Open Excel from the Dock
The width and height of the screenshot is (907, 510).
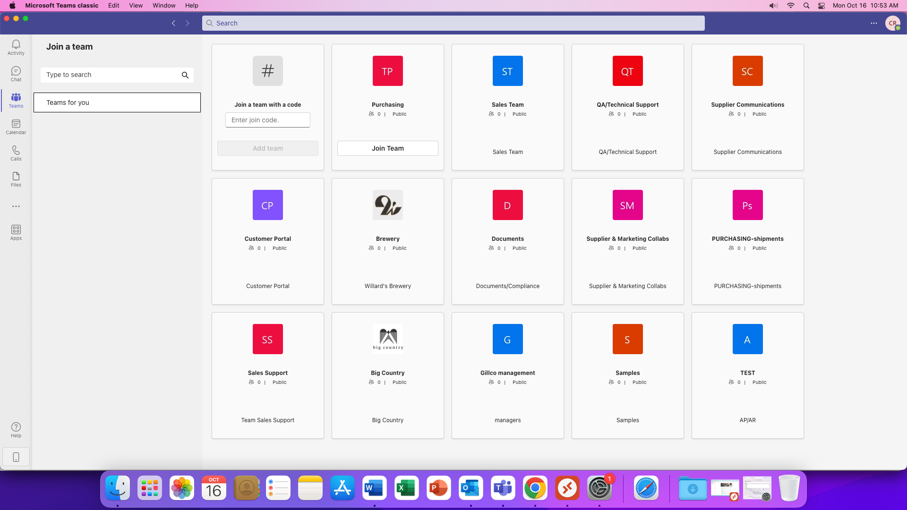406,488
